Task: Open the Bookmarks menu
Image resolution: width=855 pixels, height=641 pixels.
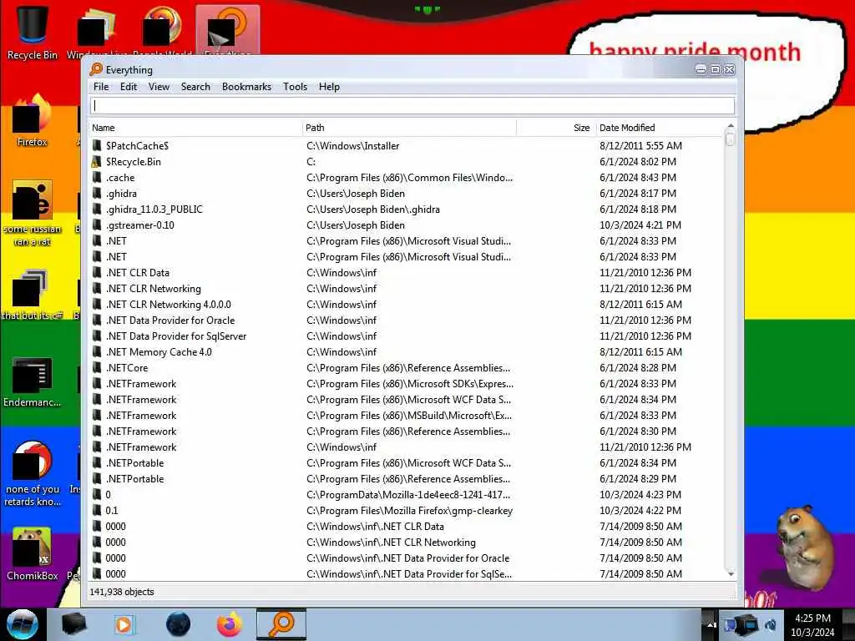Action: (246, 87)
